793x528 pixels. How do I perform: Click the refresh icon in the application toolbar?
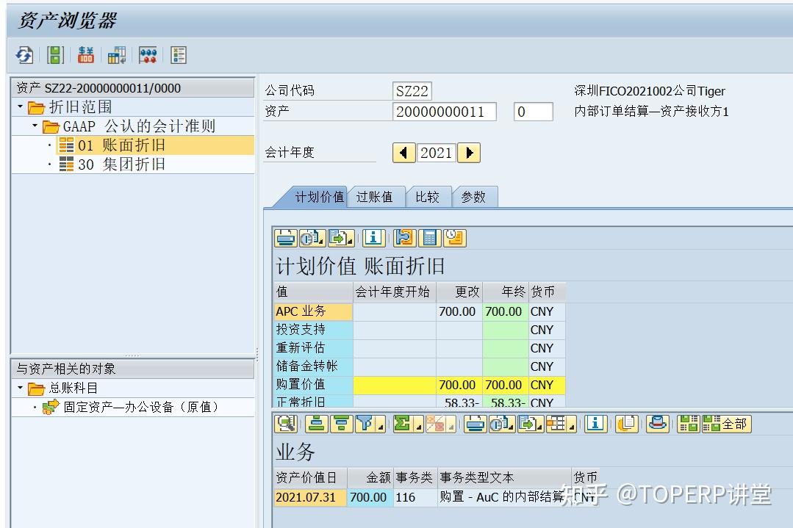[x=24, y=55]
